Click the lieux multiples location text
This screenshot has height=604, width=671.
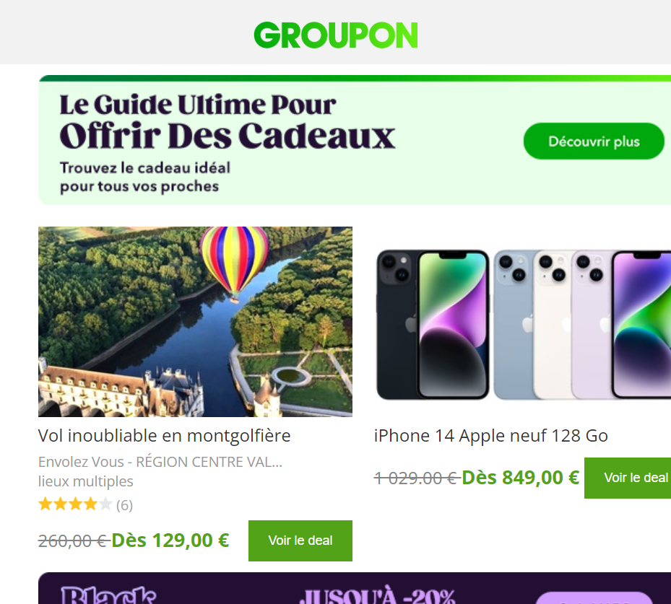coord(85,481)
